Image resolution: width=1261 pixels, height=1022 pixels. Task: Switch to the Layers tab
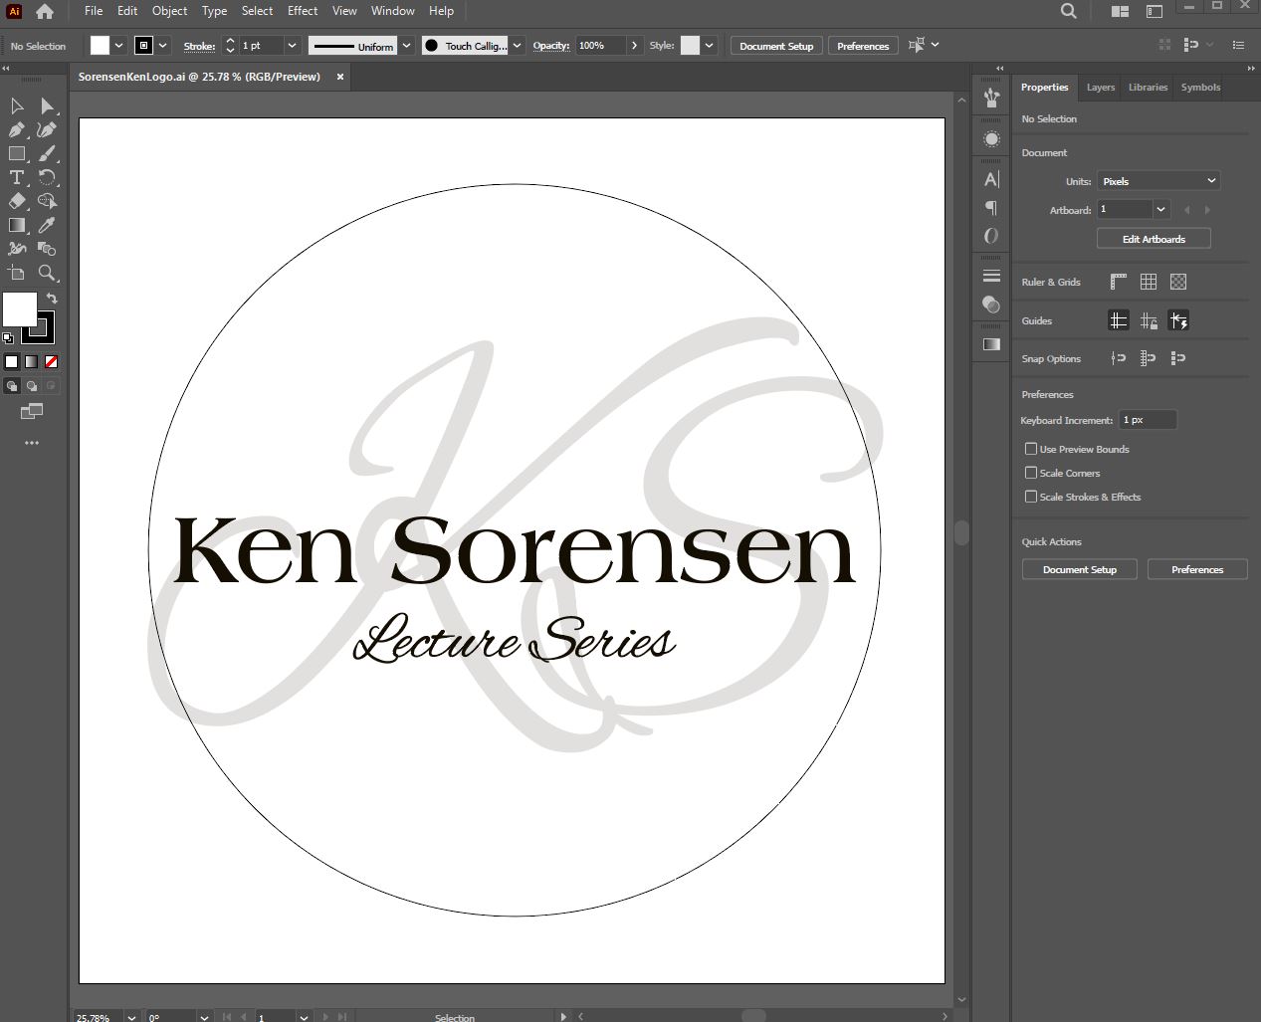[x=1101, y=88]
